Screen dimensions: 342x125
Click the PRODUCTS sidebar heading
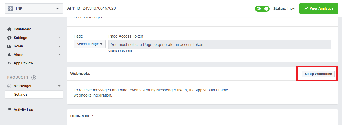click(18, 78)
